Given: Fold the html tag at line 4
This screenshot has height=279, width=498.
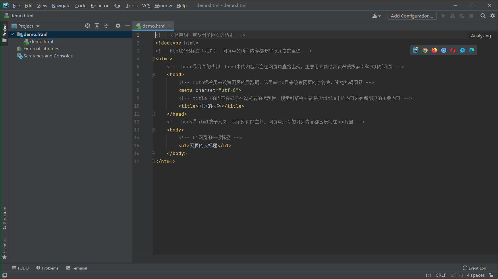Looking at the screenshot, I should click(153, 59).
